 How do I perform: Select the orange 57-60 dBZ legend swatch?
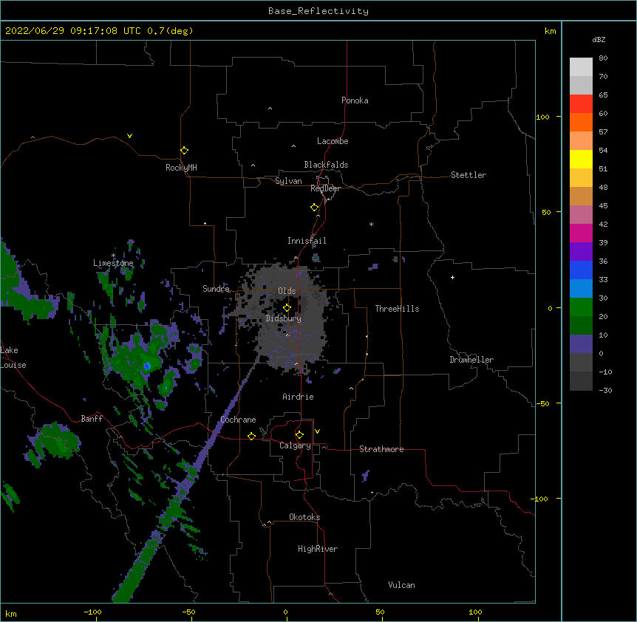[x=581, y=122]
